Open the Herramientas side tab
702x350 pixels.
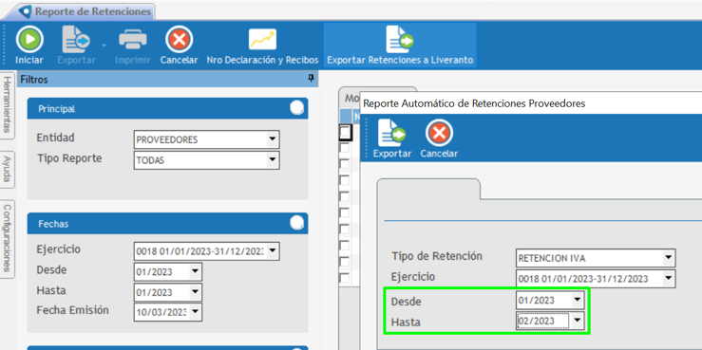[8, 104]
